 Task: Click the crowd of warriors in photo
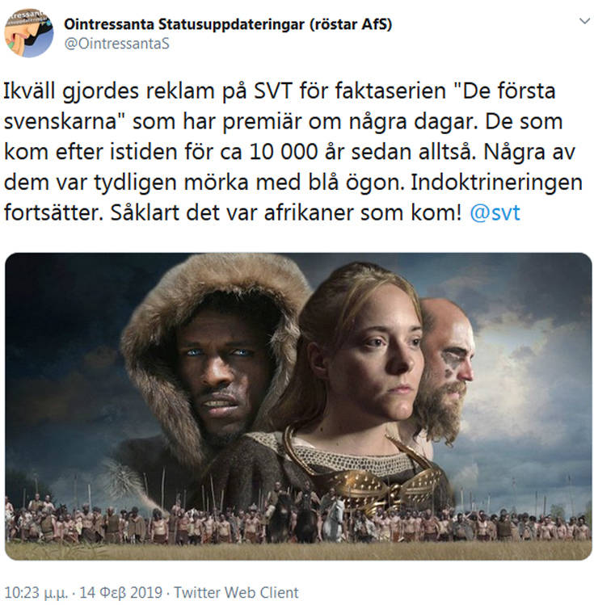click(298, 521)
